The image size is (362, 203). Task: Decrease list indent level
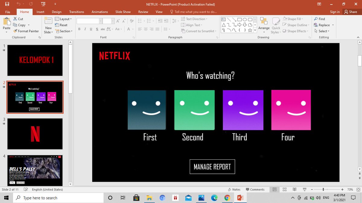[x=160, y=21]
